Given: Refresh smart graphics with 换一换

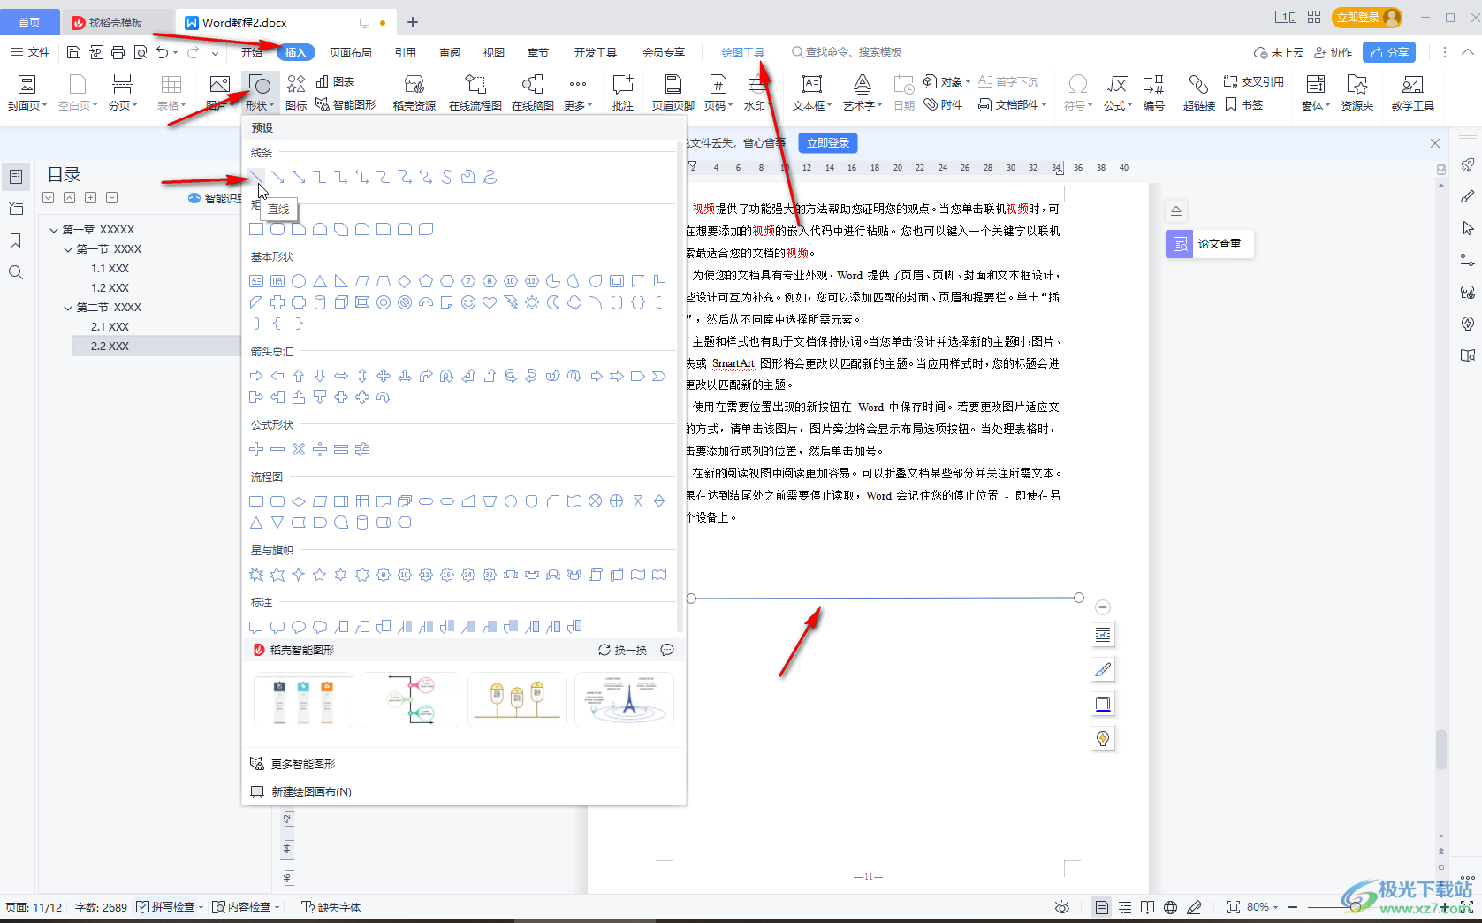Looking at the screenshot, I should coord(623,650).
